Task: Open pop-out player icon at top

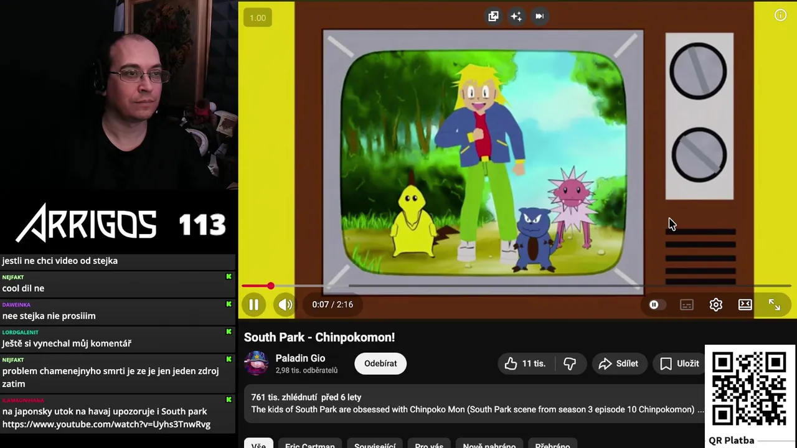Action: tap(493, 16)
